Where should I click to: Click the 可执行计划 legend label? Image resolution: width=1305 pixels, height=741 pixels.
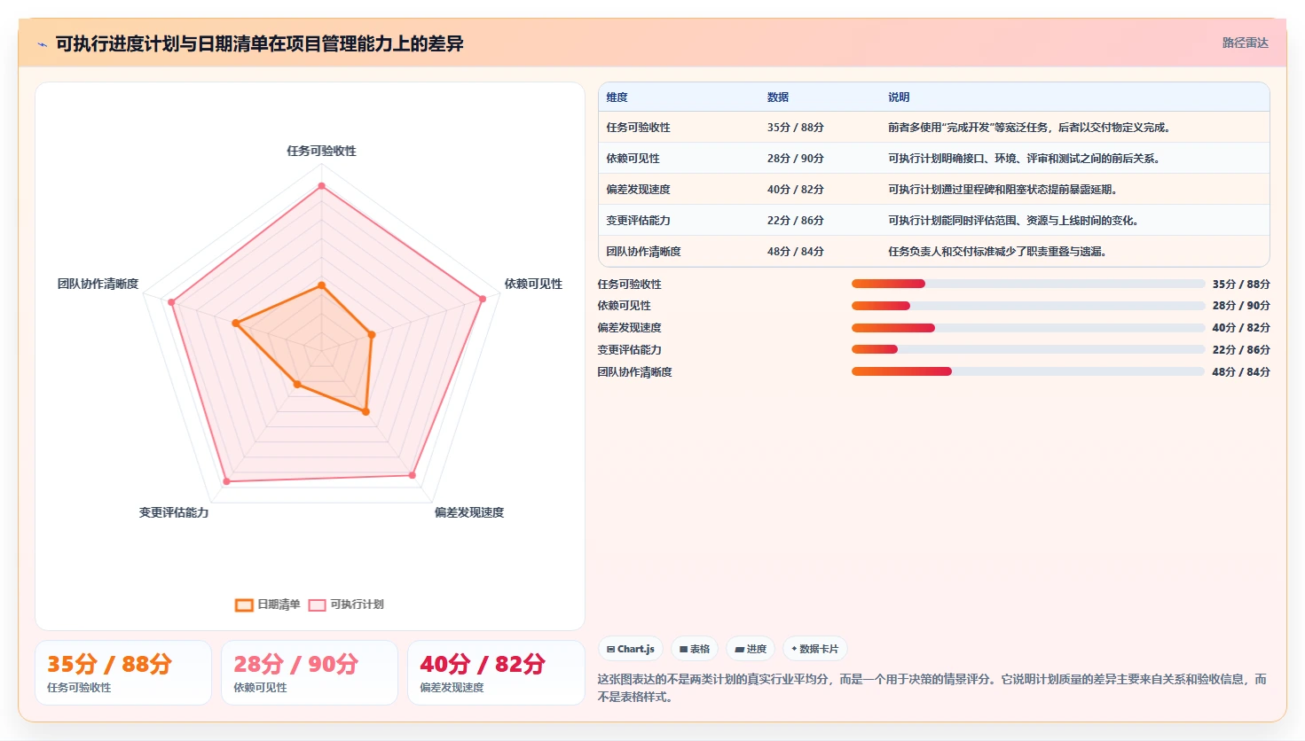pos(357,604)
